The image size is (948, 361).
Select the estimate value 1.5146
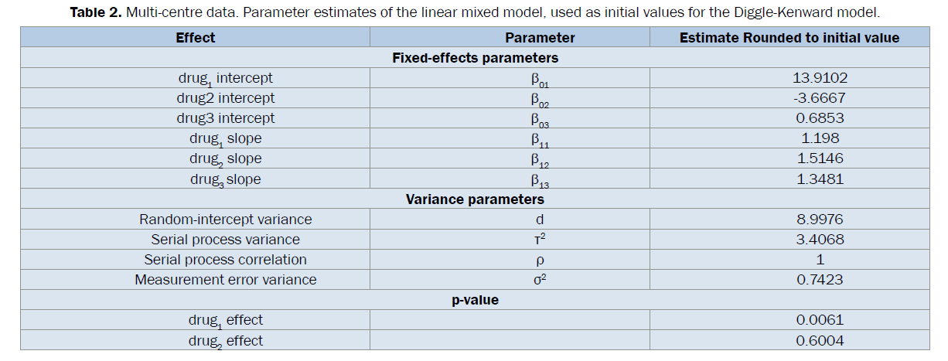(x=820, y=158)
